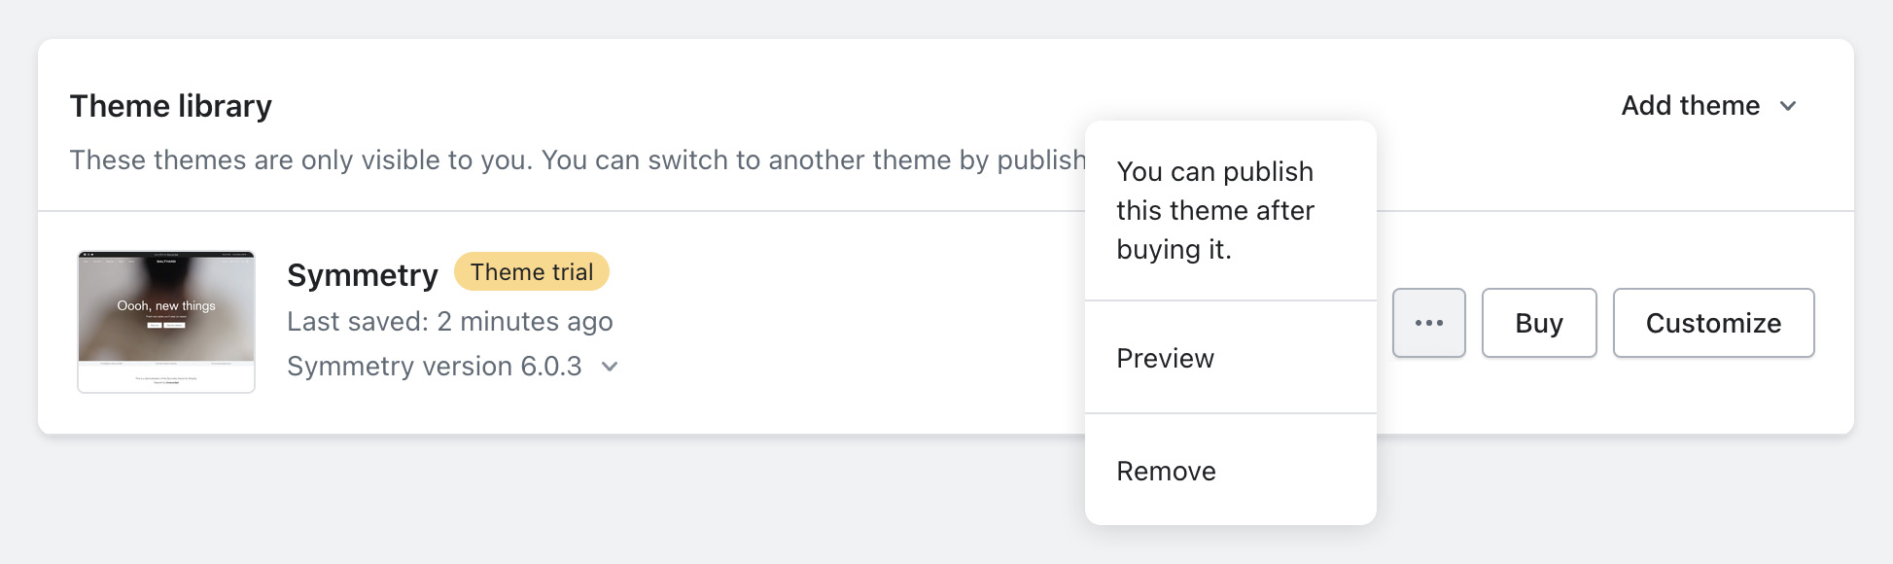Open the Add theme dropdown
Image resolution: width=1893 pixels, height=564 pixels.
tap(1708, 105)
